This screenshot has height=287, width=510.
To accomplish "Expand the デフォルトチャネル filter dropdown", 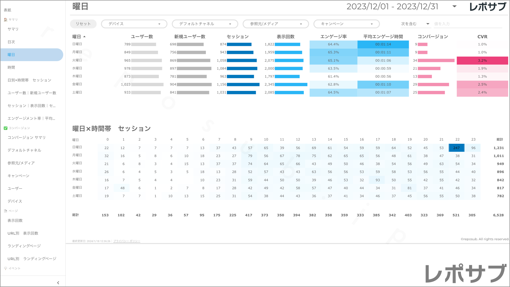I will click(205, 24).
